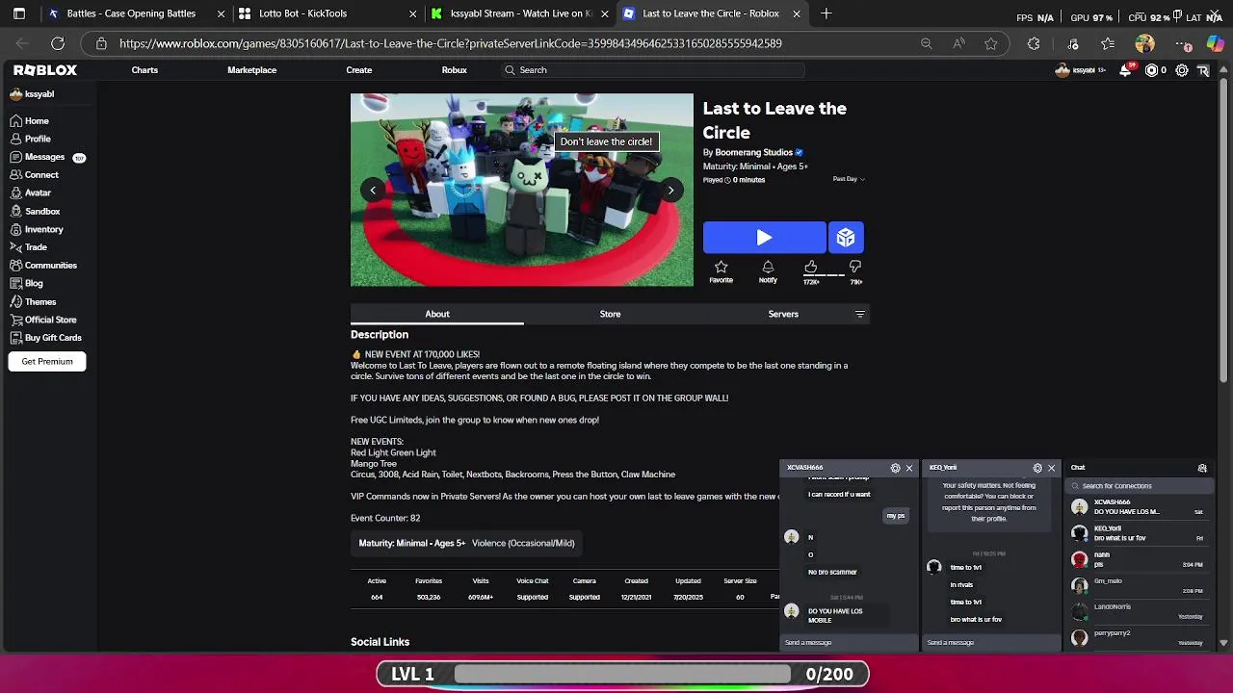Add the game to favorites with the star

pos(721,271)
